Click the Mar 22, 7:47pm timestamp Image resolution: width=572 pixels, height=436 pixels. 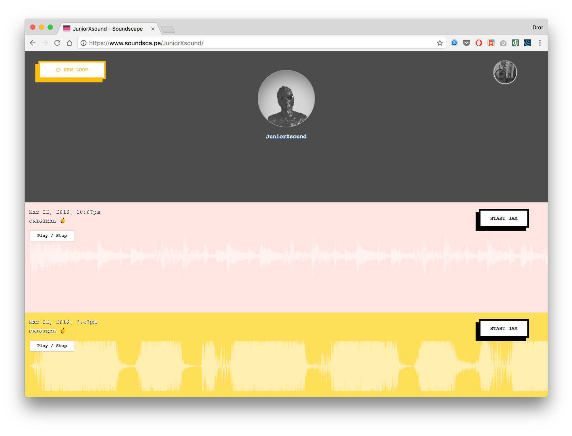pos(63,322)
